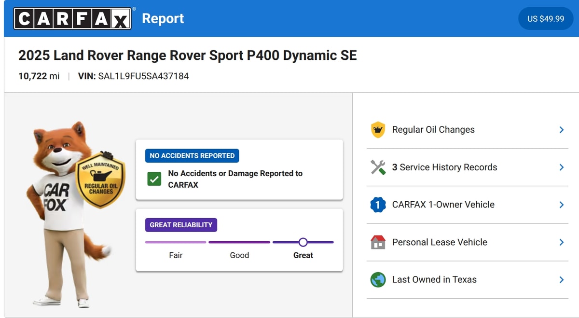The width and height of the screenshot is (579, 318).
Task: Click the globe icon for Last Owned in Texas
Action: [x=378, y=279]
